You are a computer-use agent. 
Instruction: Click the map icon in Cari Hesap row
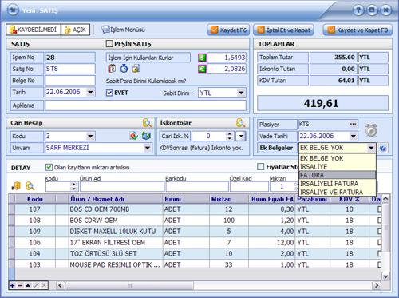146,136
